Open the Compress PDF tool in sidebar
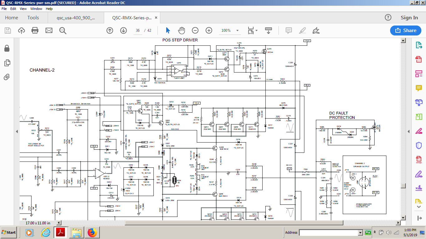The image size is (426, 239). (419, 160)
